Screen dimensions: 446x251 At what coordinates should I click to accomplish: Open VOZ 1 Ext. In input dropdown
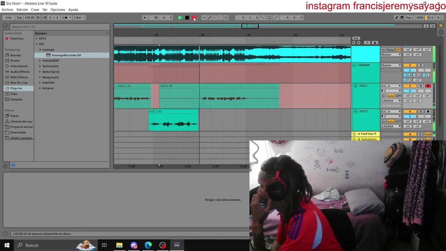[x=391, y=86]
